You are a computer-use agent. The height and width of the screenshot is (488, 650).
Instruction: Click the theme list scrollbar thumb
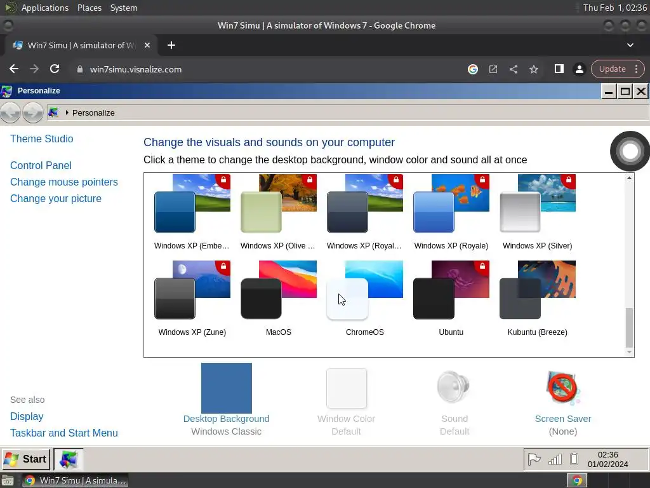coord(629,327)
